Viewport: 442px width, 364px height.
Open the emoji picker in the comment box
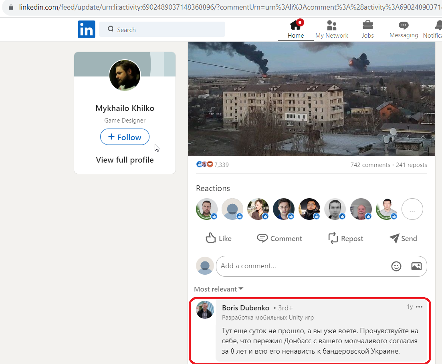[396, 266]
